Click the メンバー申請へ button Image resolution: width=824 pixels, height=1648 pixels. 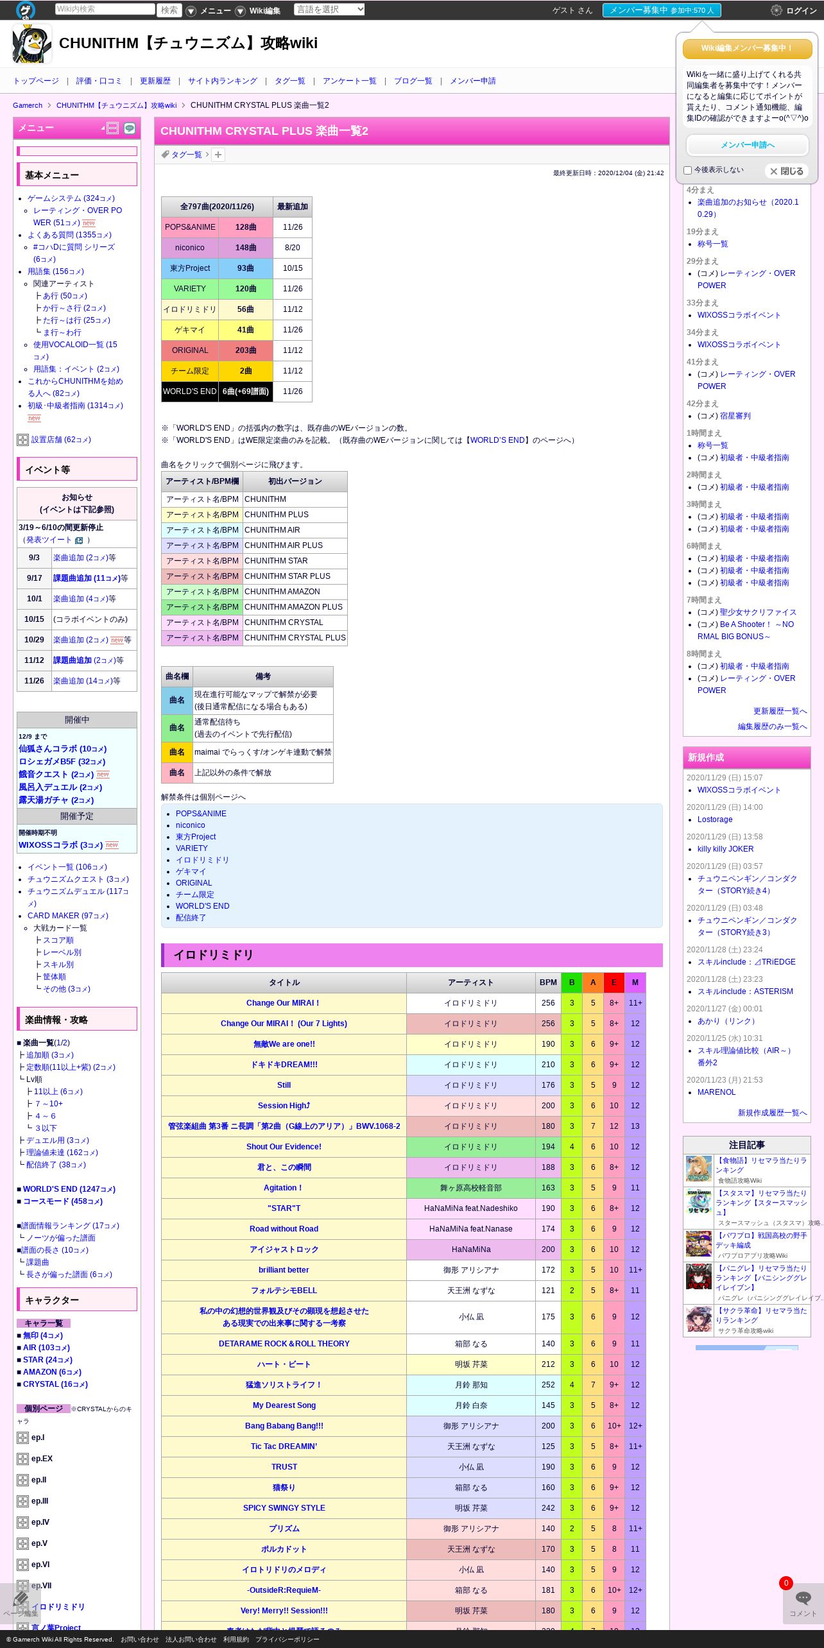pos(748,145)
